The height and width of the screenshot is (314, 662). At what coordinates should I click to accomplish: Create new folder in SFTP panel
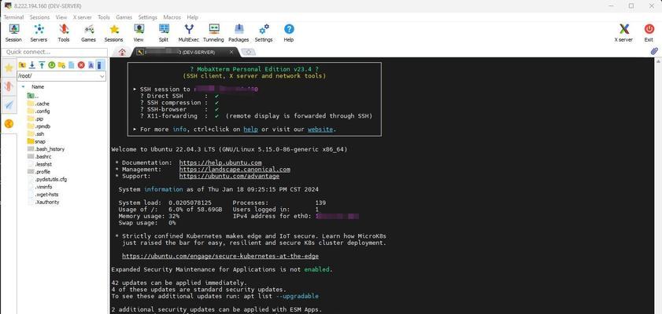61,65
